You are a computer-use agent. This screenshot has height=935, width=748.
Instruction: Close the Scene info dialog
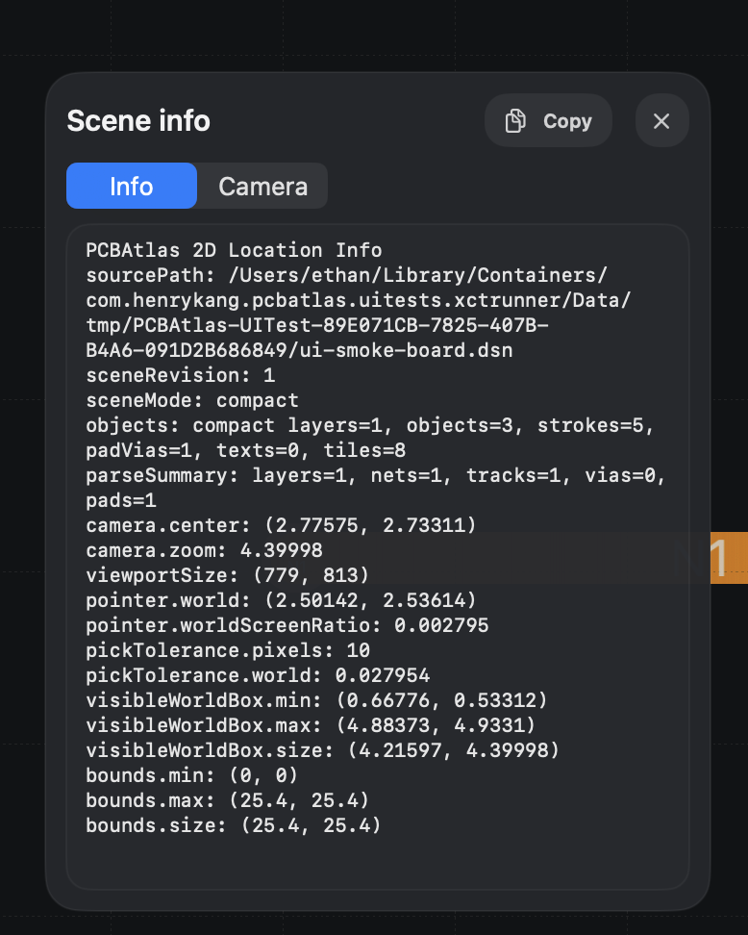coord(661,120)
